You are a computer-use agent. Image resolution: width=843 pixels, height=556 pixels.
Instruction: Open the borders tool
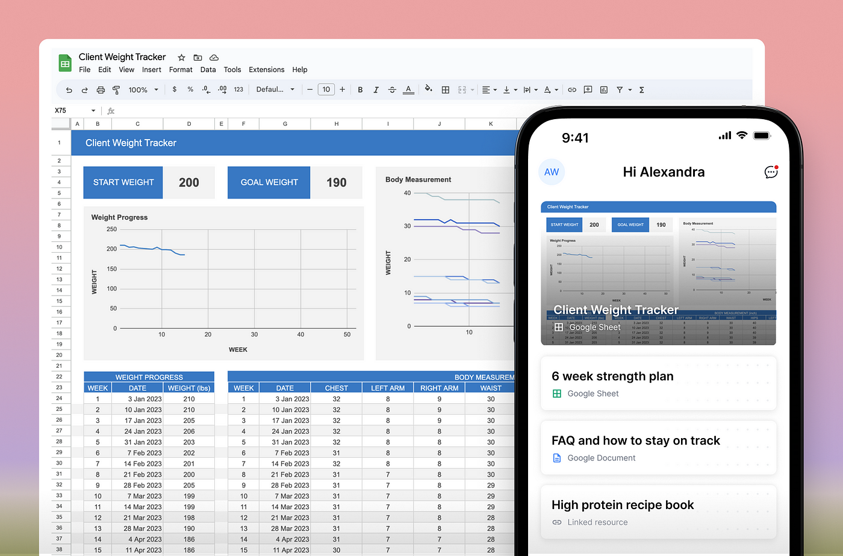click(446, 90)
